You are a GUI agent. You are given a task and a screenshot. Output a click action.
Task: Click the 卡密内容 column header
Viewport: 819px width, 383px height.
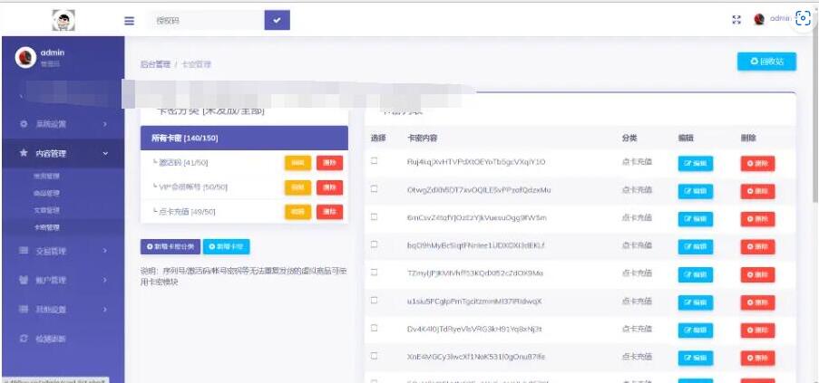pos(422,139)
